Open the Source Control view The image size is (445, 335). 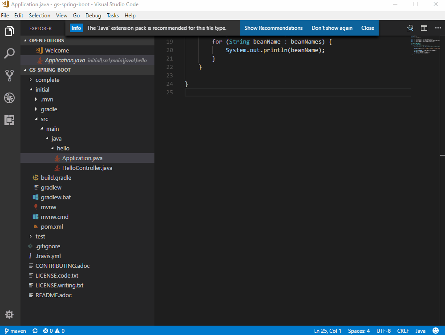[9, 75]
